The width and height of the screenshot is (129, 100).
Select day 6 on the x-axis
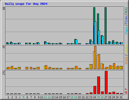(x=27, y=97)
